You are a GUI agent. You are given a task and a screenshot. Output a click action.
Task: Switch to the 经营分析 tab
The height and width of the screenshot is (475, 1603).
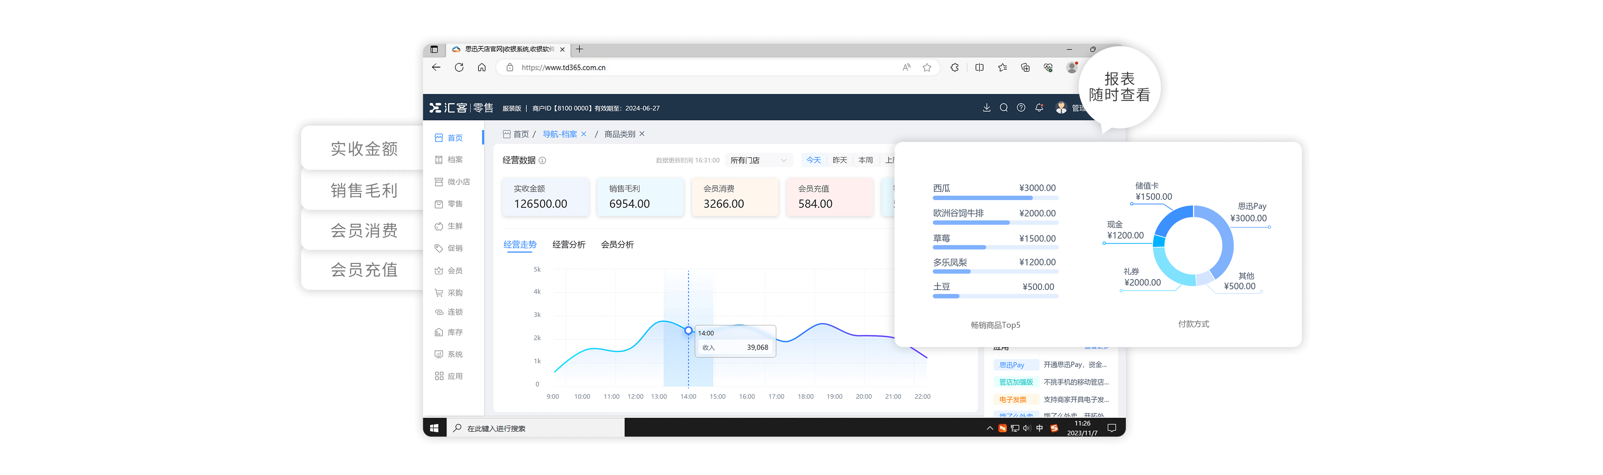click(x=569, y=245)
